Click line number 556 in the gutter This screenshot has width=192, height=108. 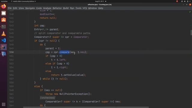[11, 75]
